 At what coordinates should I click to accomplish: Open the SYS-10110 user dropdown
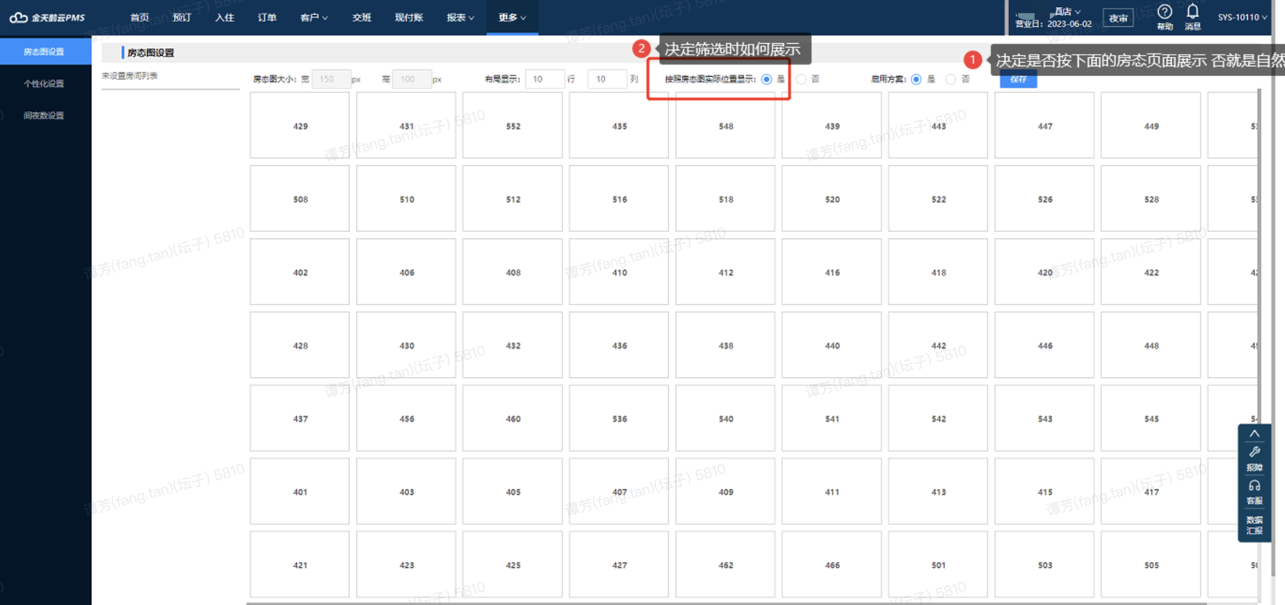[1242, 18]
